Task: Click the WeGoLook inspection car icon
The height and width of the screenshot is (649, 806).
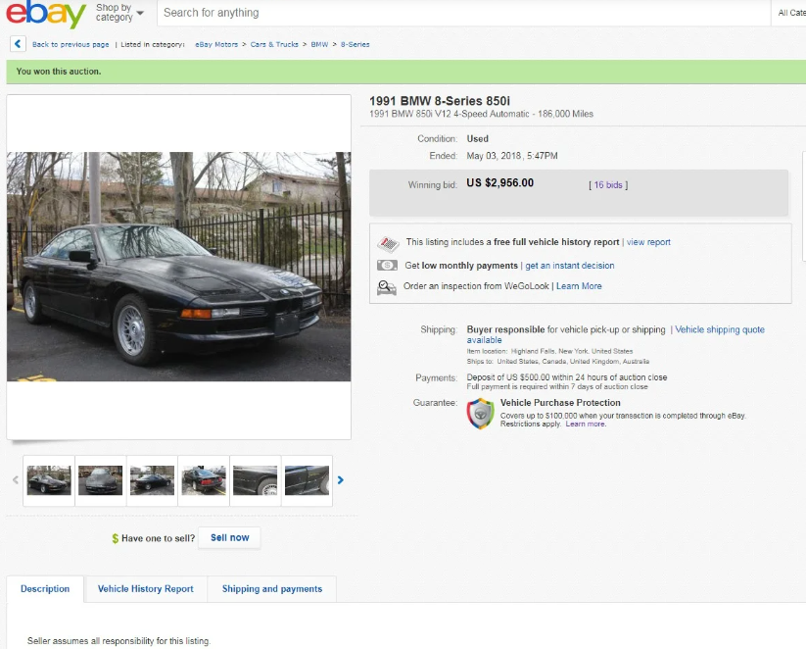Action: tap(387, 287)
